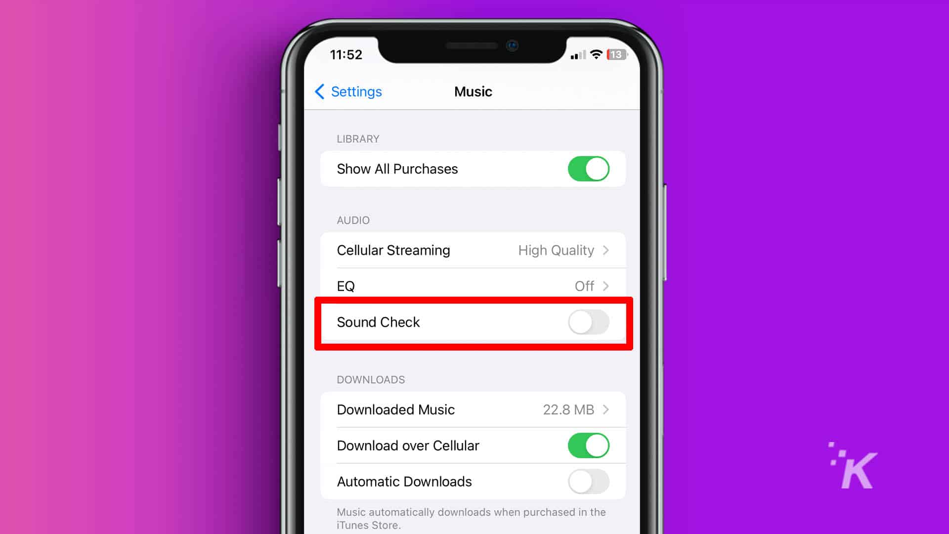Tap the time display at top left
Image resolution: width=949 pixels, height=534 pixels.
tap(345, 54)
